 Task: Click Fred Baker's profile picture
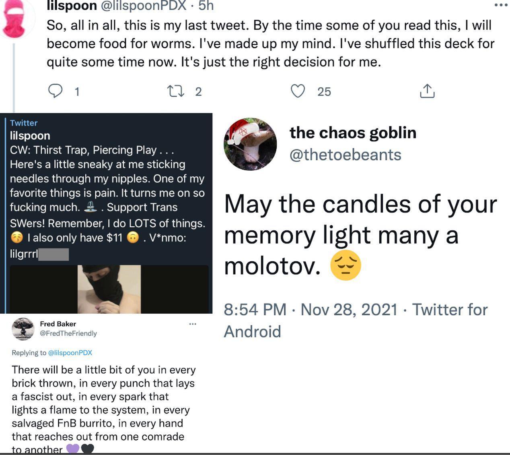coord(23,329)
